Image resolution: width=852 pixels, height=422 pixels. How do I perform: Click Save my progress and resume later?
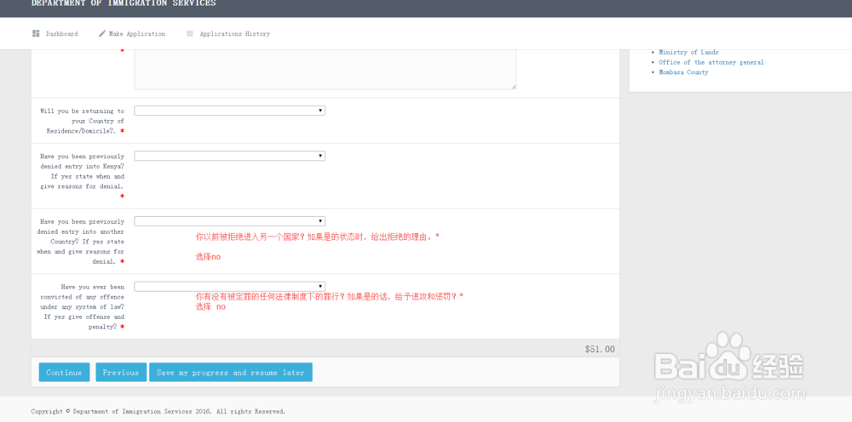point(231,373)
